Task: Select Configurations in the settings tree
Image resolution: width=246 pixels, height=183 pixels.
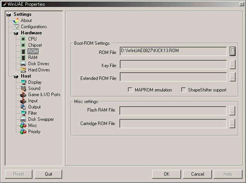Action: click(x=34, y=27)
